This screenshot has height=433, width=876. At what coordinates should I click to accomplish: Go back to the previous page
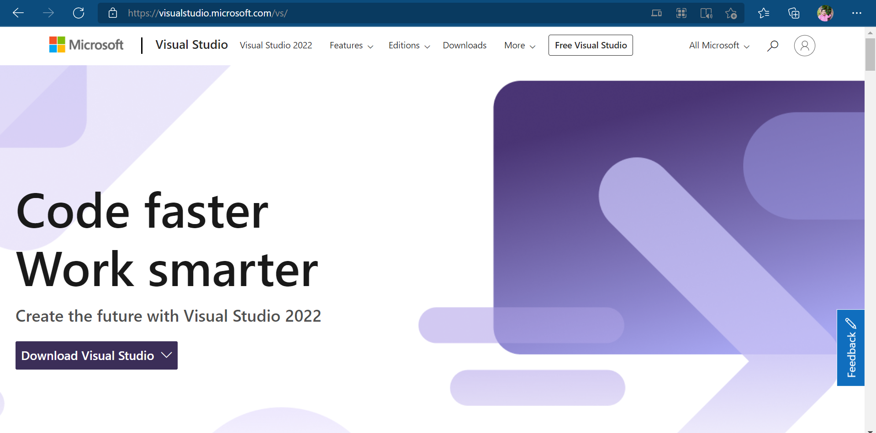18,13
